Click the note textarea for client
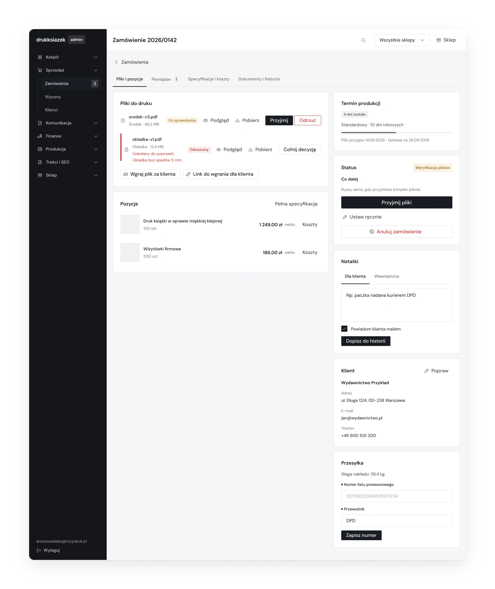 [x=396, y=305]
